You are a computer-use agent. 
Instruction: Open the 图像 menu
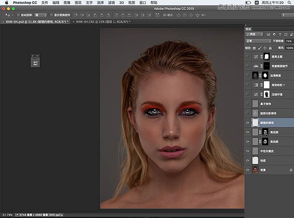click(67, 3)
